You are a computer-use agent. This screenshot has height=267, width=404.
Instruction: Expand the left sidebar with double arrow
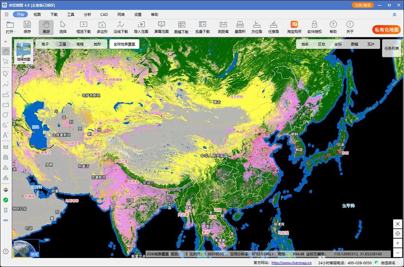tap(5, 41)
